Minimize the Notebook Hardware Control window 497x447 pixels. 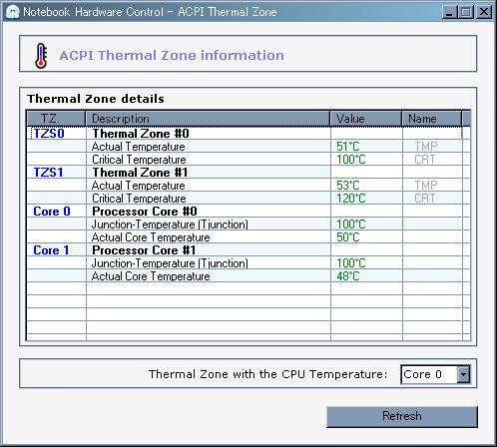(449, 12)
